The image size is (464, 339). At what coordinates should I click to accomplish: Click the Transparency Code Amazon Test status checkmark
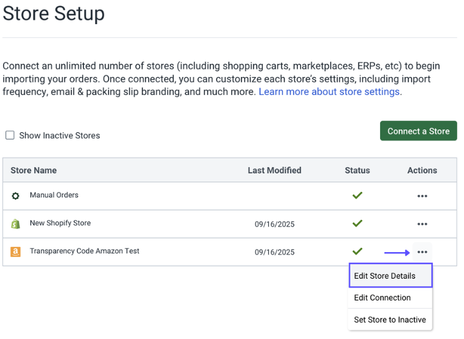(357, 251)
